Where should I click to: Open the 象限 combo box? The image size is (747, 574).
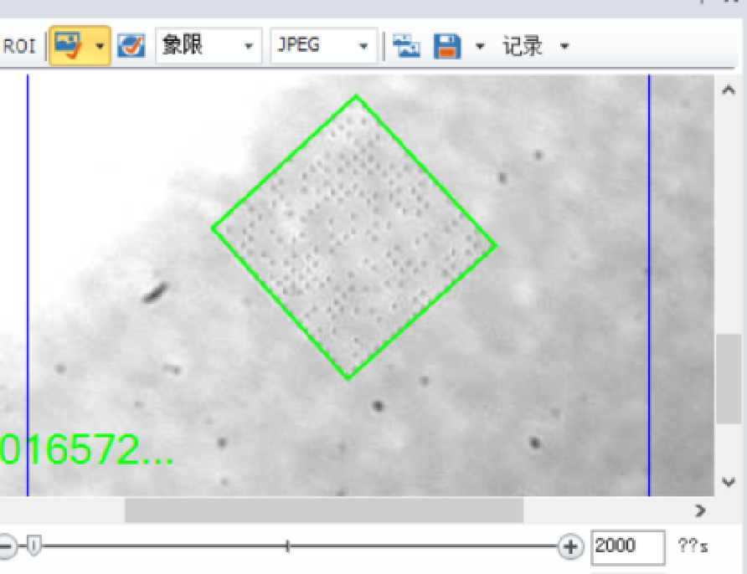click(209, 46)
